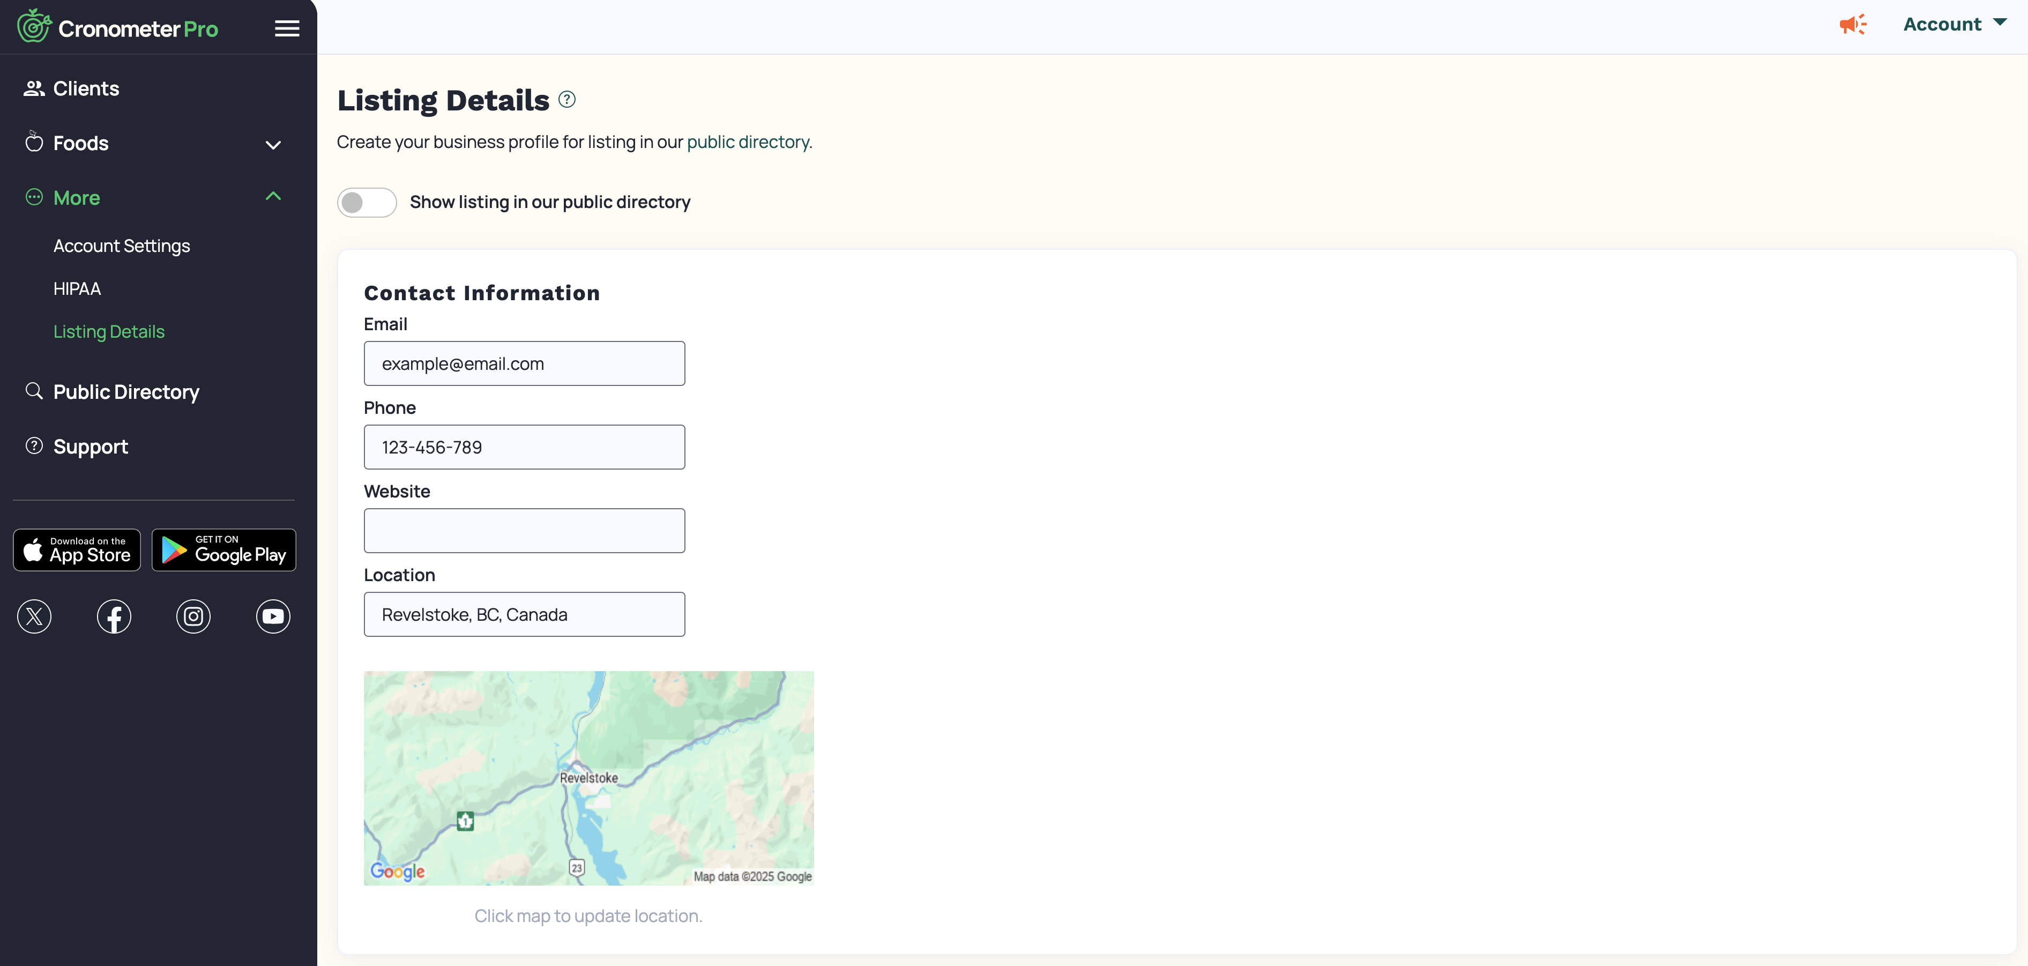Screen dimensions: 2028x966
Task: Select Listing Details in sidebar
Action: point(109,331)
